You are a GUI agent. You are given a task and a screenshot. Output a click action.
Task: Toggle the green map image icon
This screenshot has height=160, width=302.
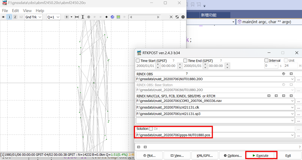pyautogui.click(x=118, y=17)
